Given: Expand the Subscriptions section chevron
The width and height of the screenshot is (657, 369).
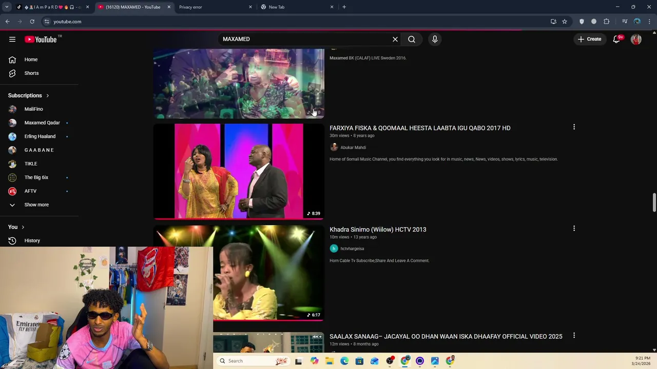Looking at the screenshot, I should point(48,95).
